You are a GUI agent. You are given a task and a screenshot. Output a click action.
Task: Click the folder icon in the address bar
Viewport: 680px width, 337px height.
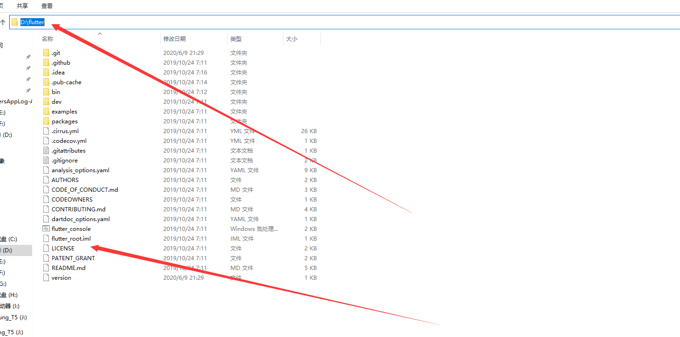[14, 21]
